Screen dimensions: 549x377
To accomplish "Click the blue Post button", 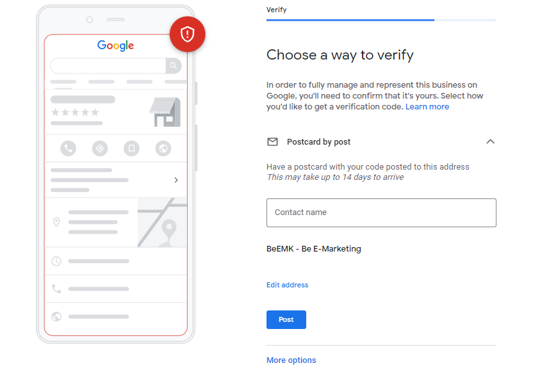I will (x=286, y=319).
